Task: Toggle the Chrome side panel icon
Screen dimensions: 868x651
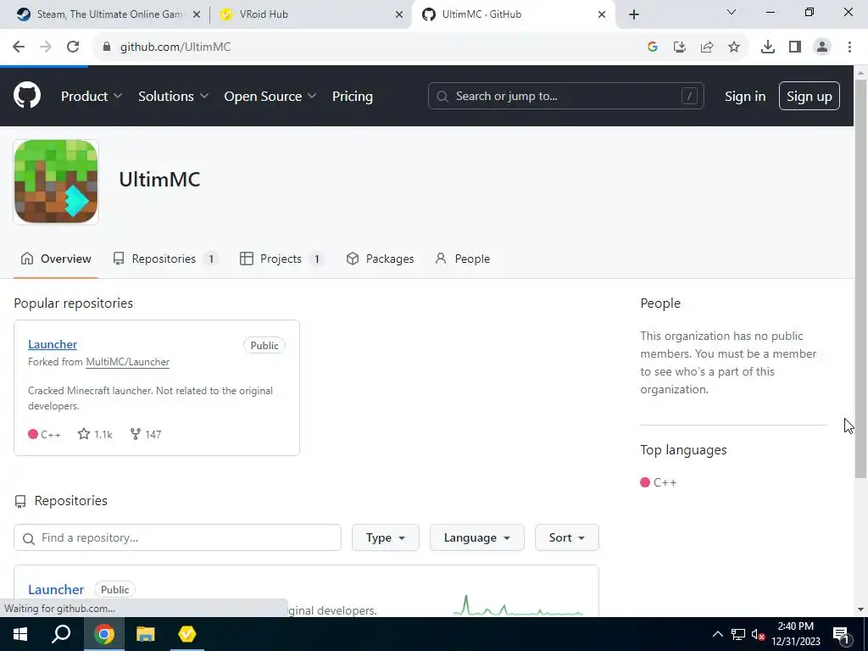Action: (795, 47)
